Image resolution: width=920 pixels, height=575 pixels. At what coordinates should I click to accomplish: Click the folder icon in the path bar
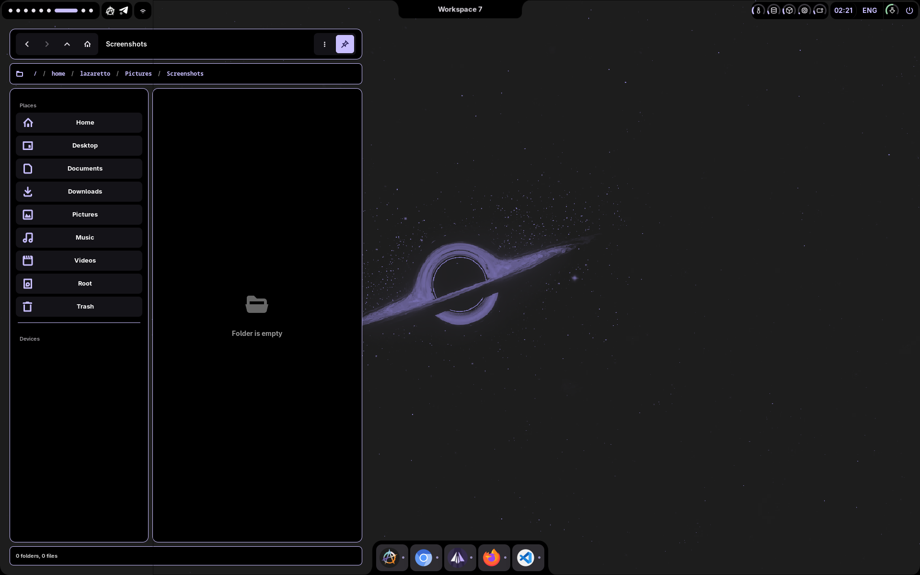[20, 74]
